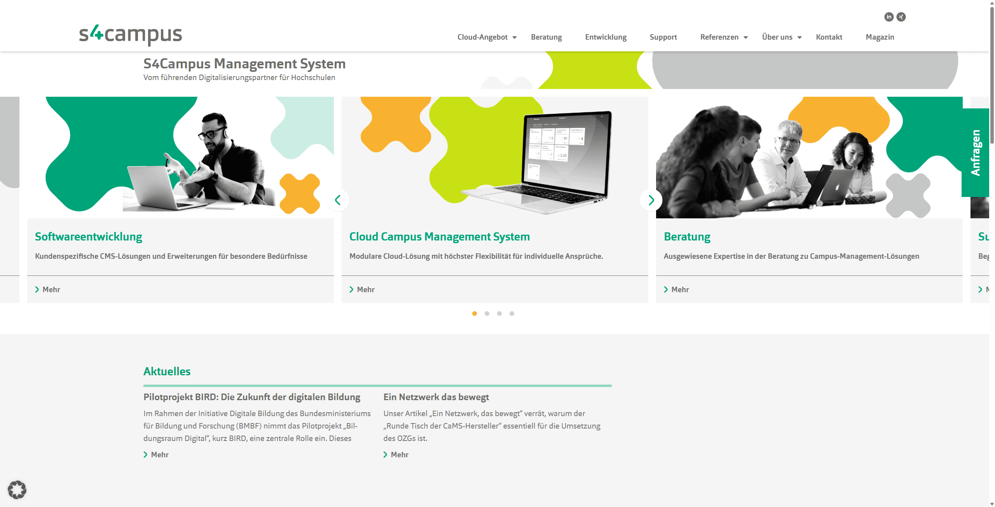Screen dimensions: 995x507
Task: Expand the Referenzen dropdown arrow
Action: 746,38
